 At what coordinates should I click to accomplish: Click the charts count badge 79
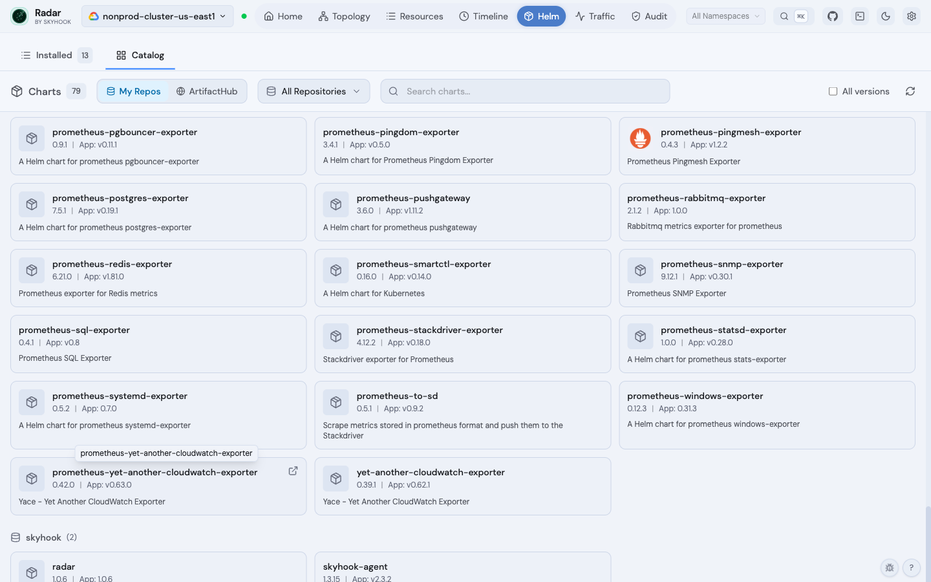click(76, 91)
